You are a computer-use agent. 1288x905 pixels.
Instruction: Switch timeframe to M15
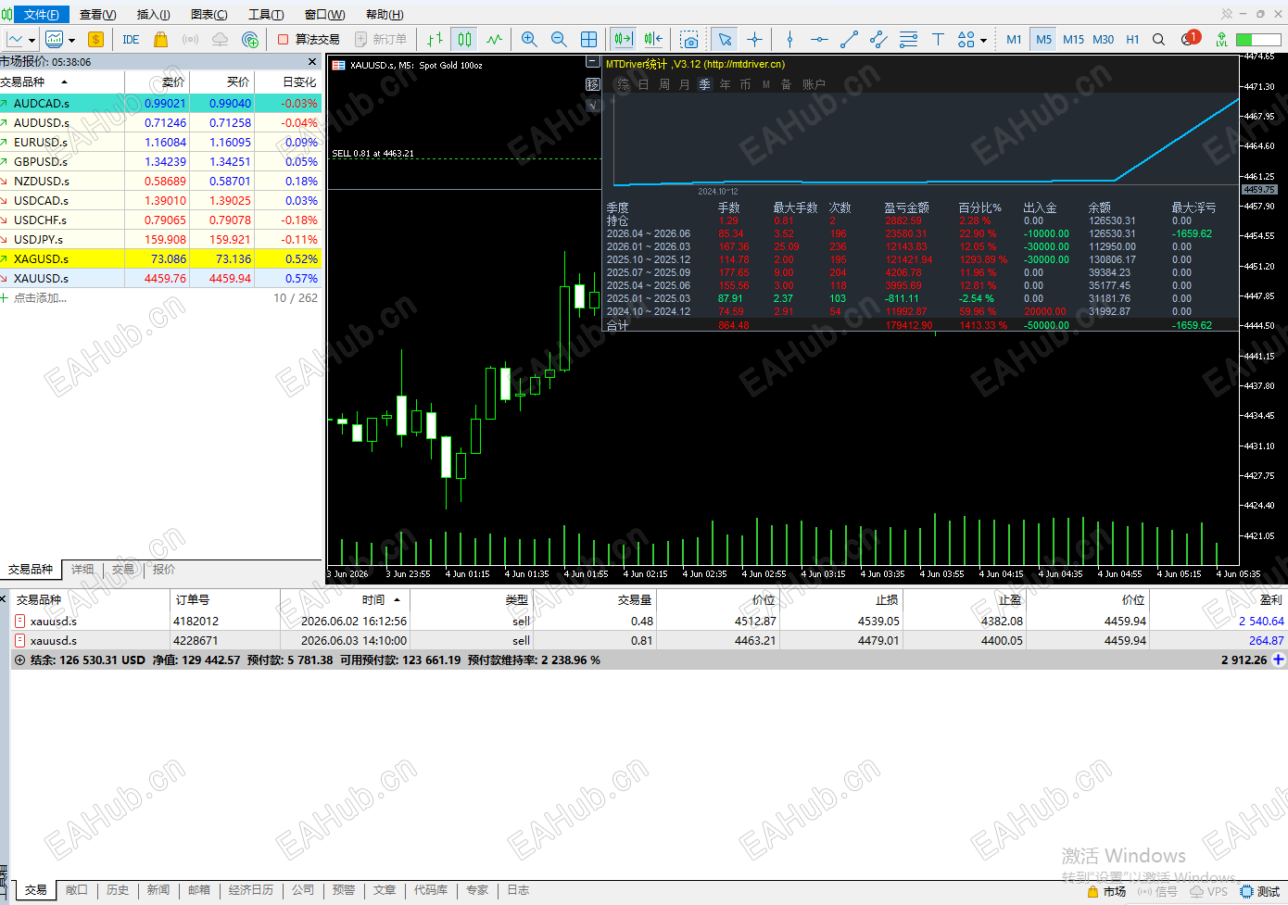point(1073,39)
